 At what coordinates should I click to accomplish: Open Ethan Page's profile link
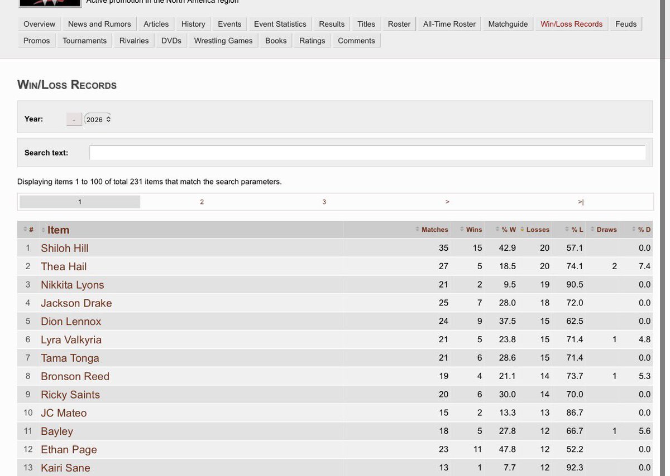tap(69, 450)
